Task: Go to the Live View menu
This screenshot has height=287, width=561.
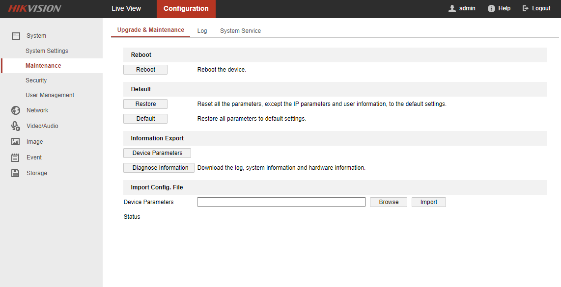Action: (126, 8)
